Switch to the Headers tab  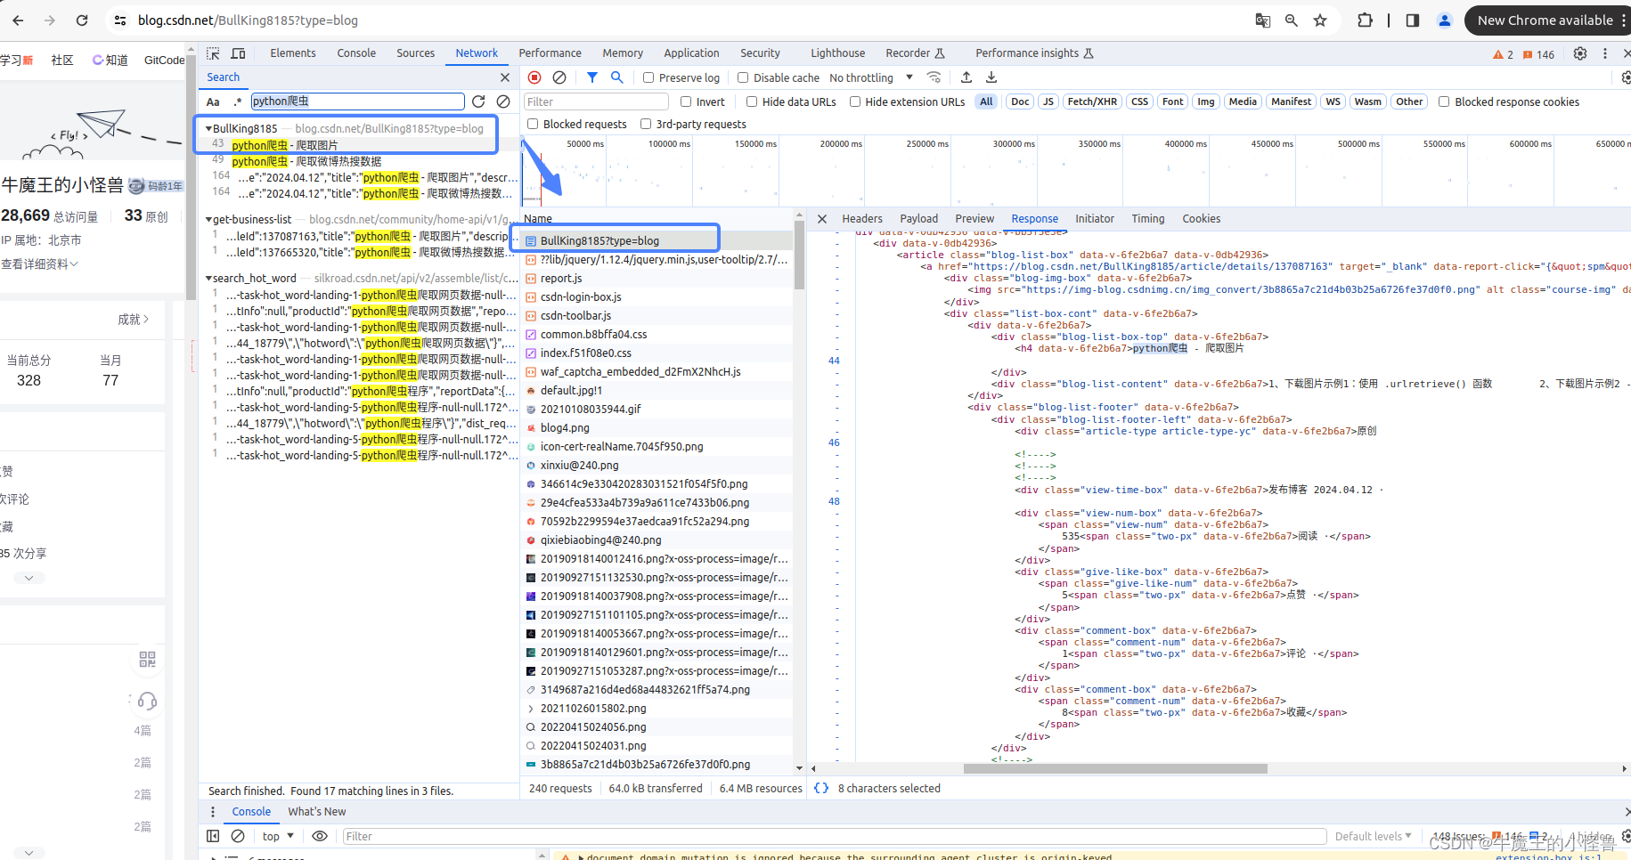click(x=862, y=218)
